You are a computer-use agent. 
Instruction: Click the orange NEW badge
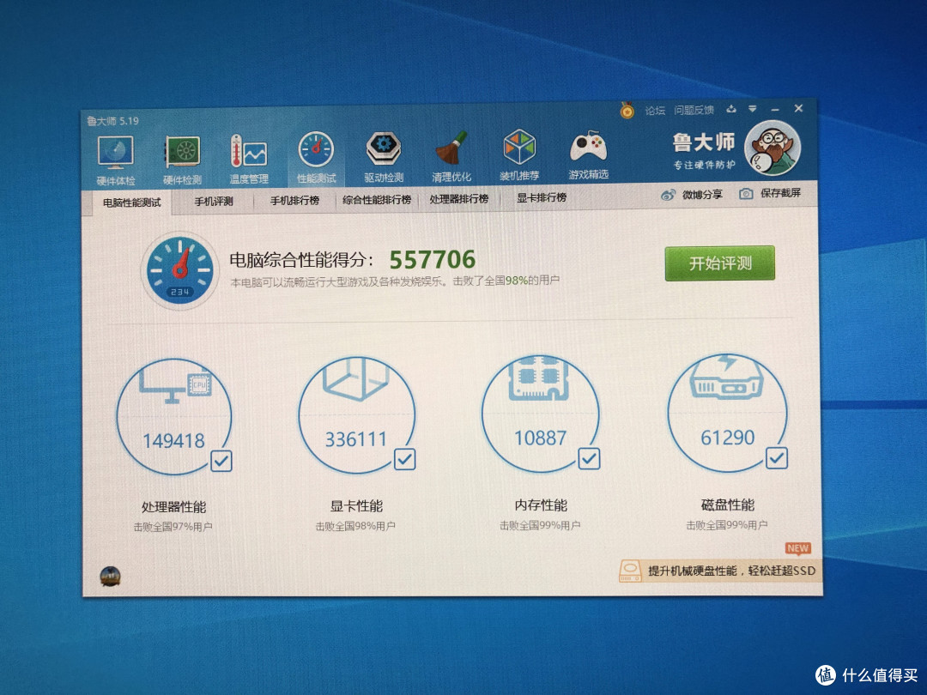click(797, 547)
